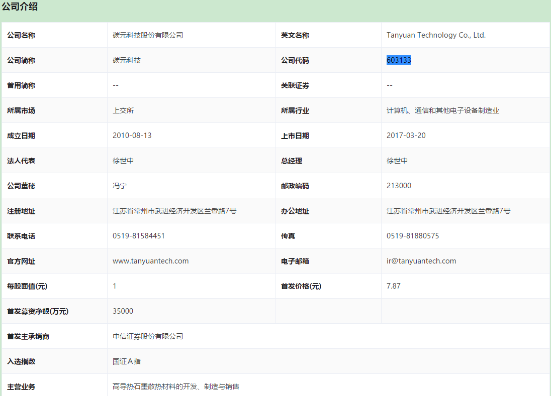
Task: Click the postal code 213000
Action: click(399, 186)
